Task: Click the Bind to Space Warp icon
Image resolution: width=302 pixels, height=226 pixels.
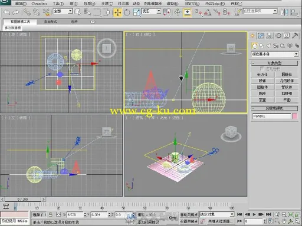Action: click(x=46, y=12)
